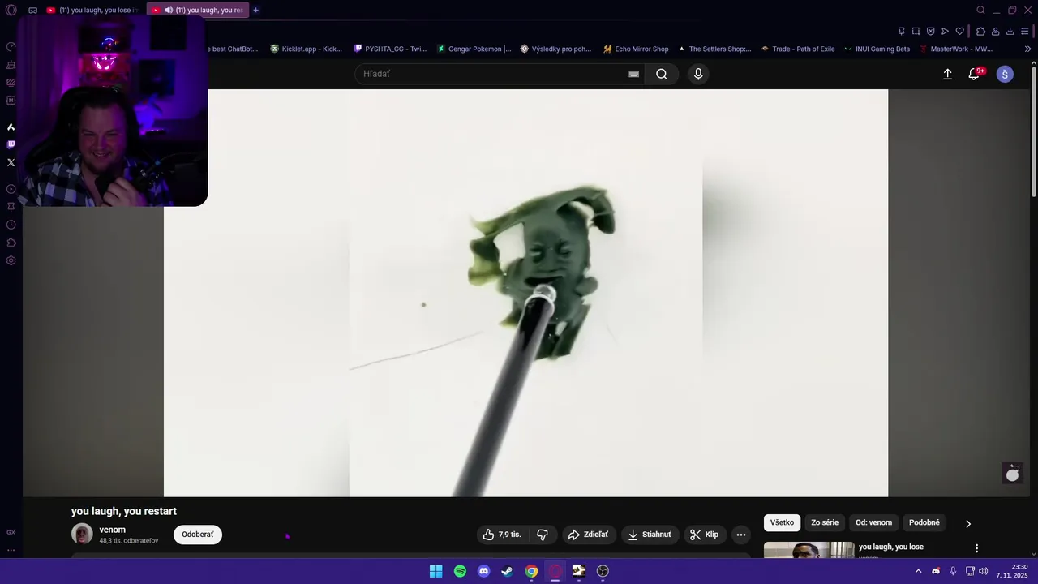Click the Stiahnuť download button
Screen dimensions: 1038x584
(650, 535)
